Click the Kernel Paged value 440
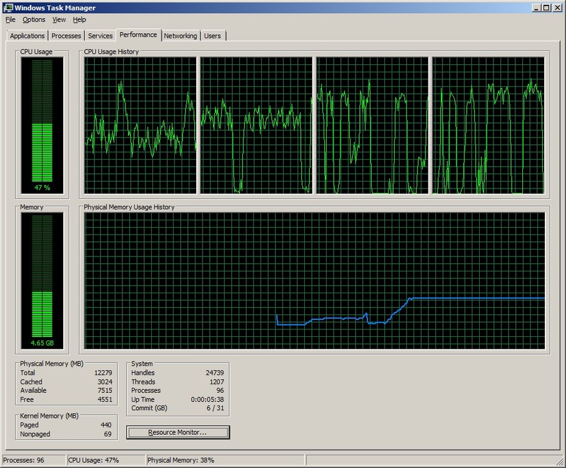This screenshot has width=566, height=468. [106, 425]
